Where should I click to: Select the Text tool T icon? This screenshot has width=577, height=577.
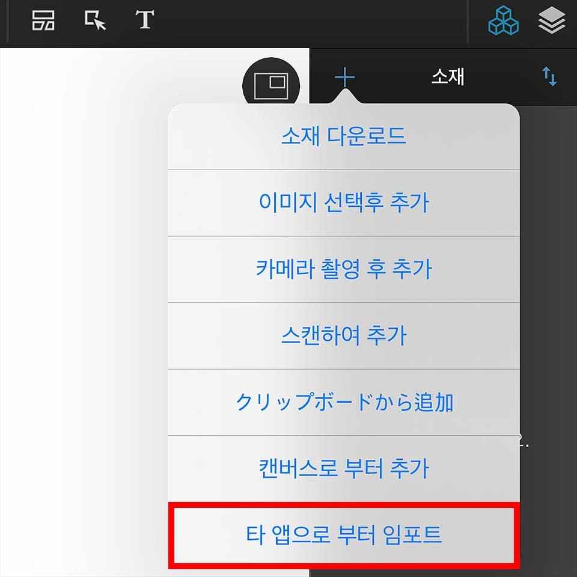click(145, 20)
